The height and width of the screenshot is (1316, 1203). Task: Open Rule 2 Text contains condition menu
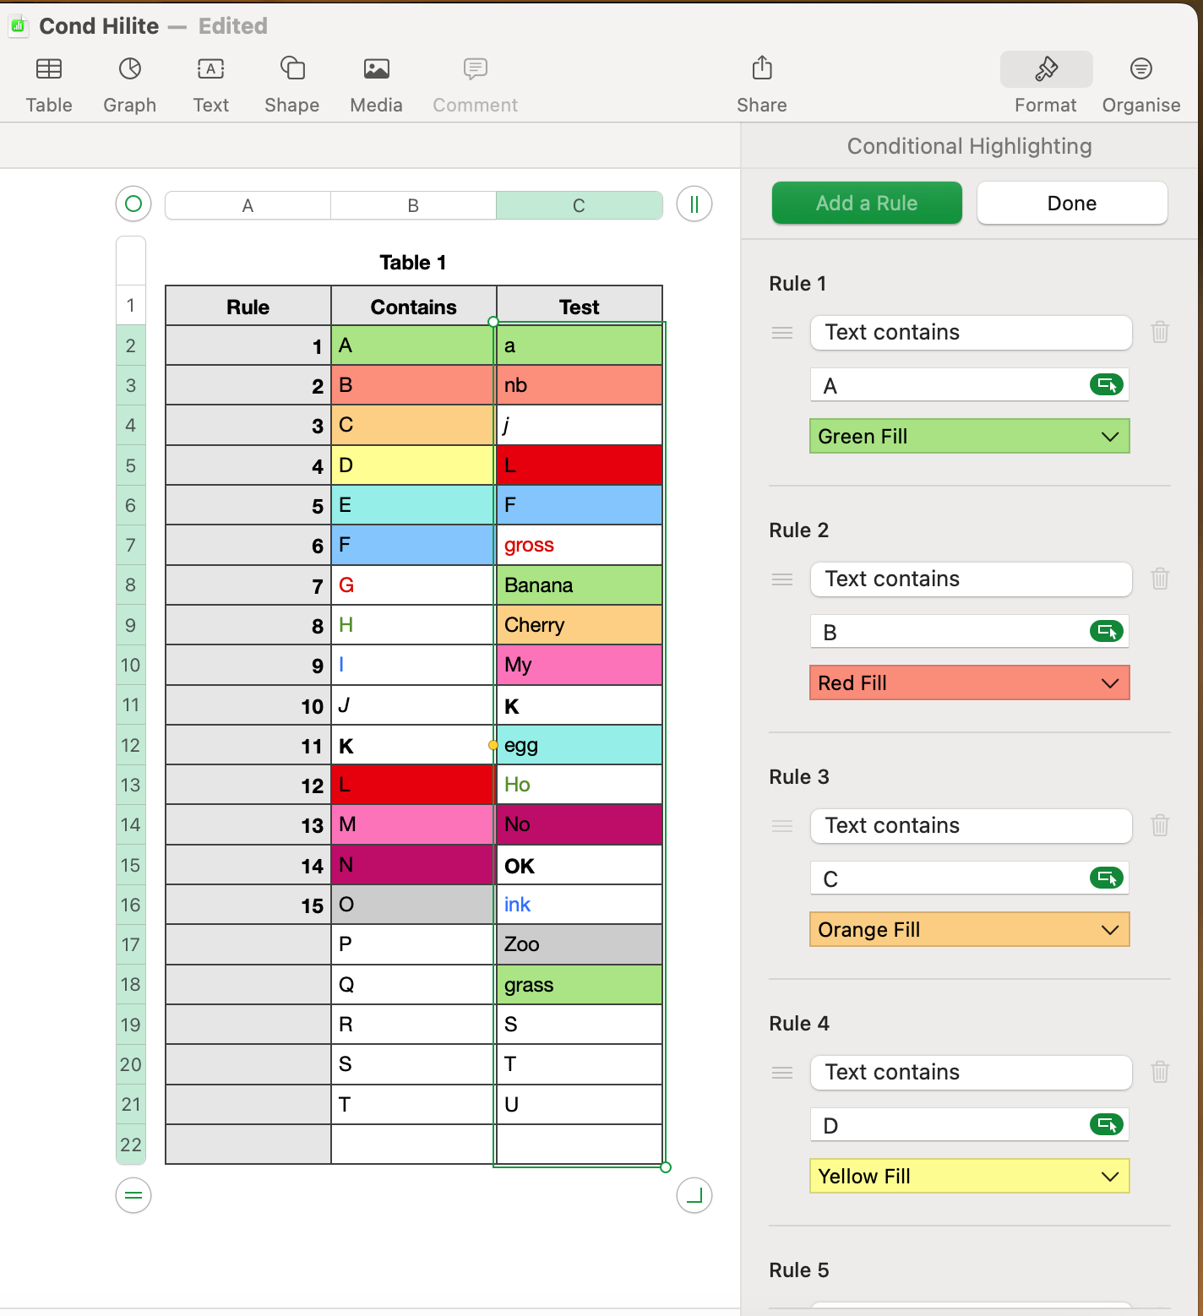[971, 579]
